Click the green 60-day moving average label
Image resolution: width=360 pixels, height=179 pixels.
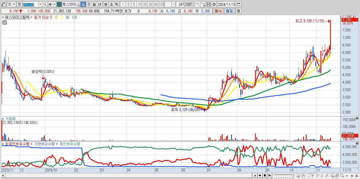tap(67, 17)
